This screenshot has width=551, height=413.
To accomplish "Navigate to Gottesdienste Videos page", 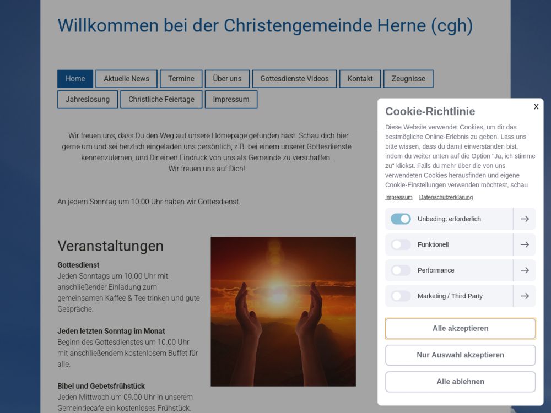I will 294,79.
